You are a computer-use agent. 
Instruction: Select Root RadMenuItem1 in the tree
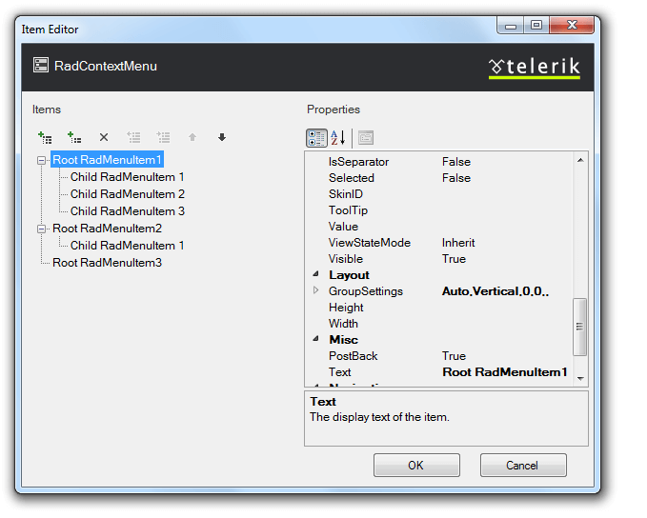click(108, 160)
